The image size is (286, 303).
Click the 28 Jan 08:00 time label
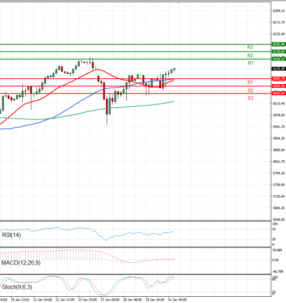(x=133, y=300)
